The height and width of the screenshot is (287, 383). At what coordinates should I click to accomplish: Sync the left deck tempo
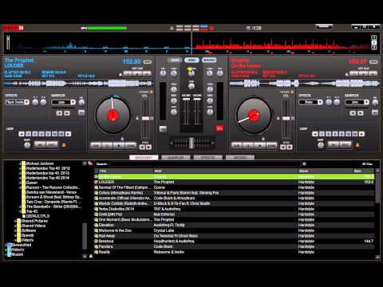tap(131, 146)
